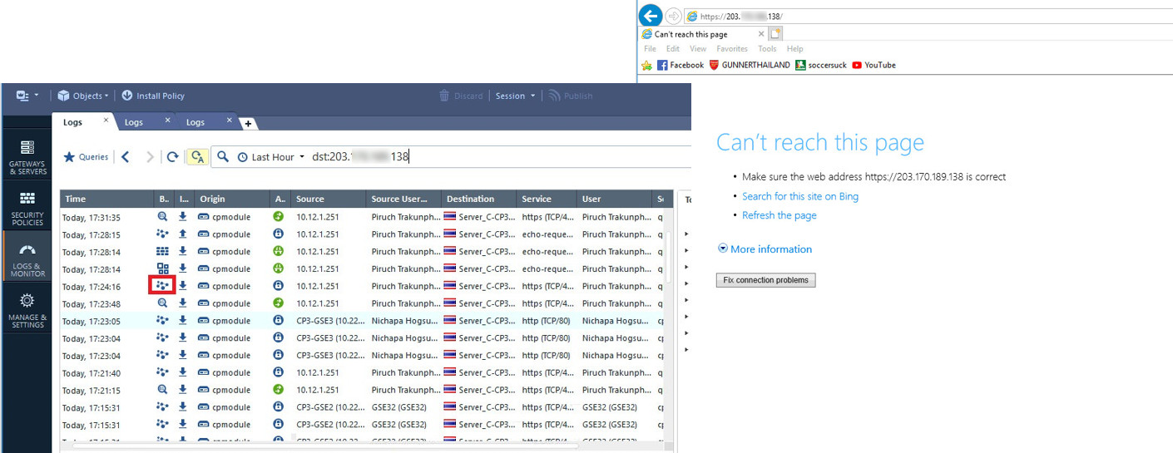The width and height of the screenshot is (1173, 453).
Task: Click the cpmodule origin icon in 17:23:48 row
Action: click(203, 303)
